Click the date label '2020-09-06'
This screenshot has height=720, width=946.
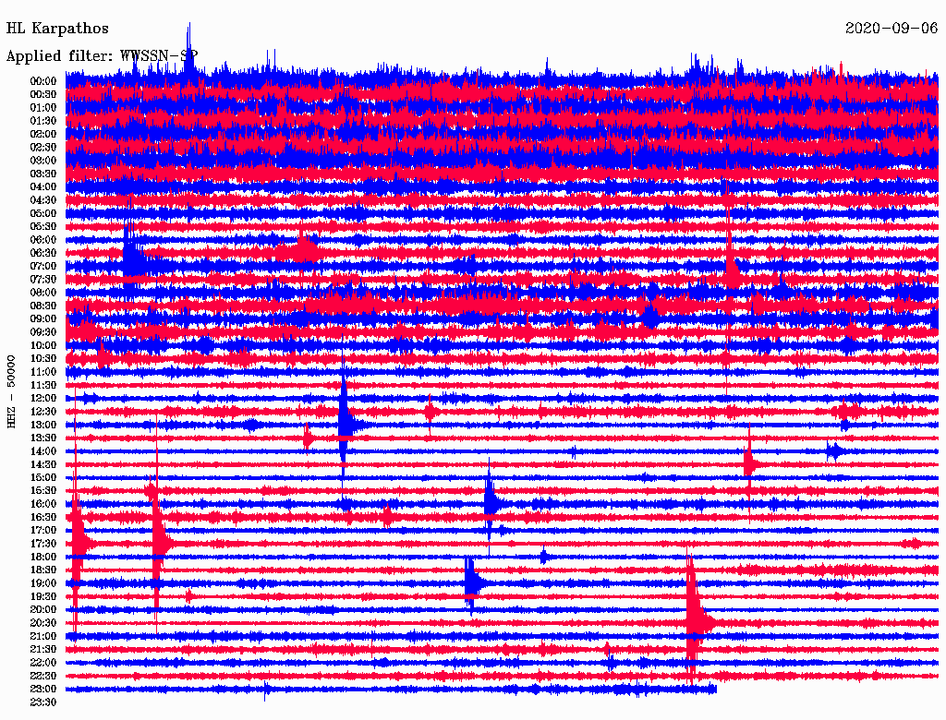click(891, 29)
